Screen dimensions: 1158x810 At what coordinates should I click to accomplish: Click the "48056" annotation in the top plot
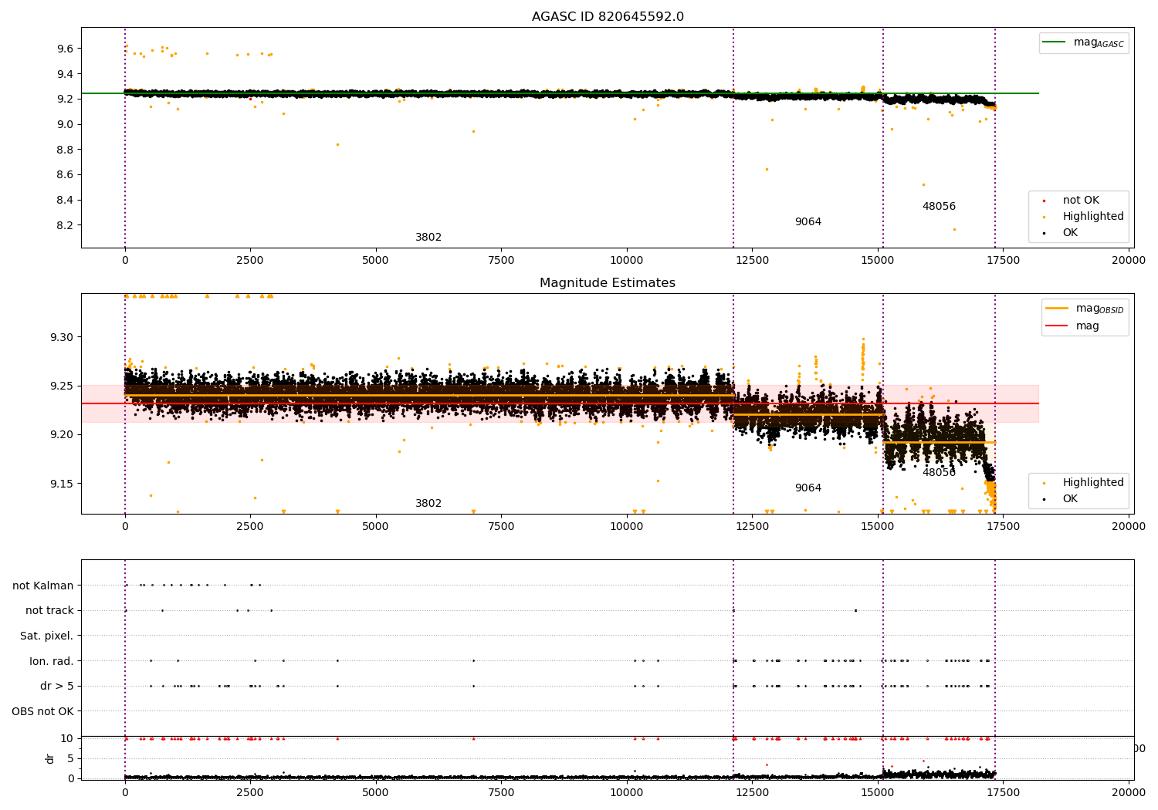tap(939, 207)
